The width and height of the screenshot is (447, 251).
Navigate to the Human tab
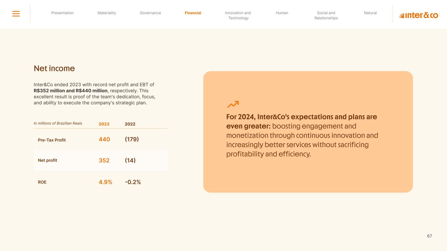[282, 13]
